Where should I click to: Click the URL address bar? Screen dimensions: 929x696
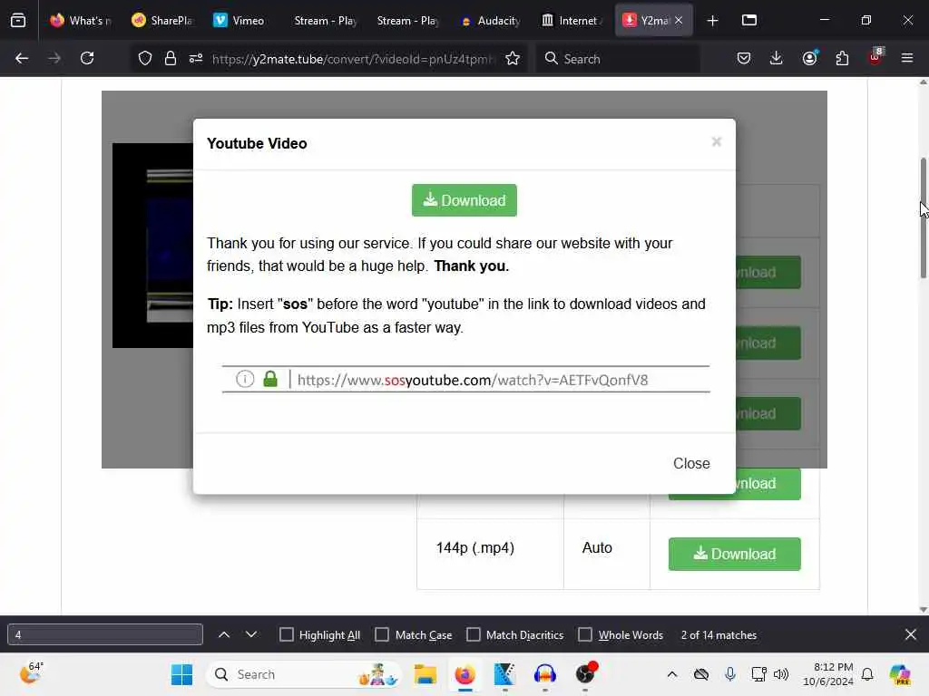pyautogui.click(x=353, y=58)
